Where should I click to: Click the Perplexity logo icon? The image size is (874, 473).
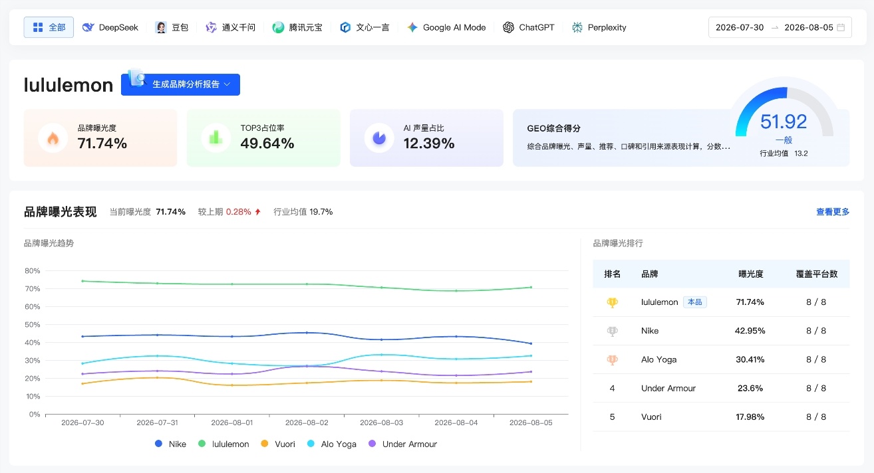pos(577,27)
